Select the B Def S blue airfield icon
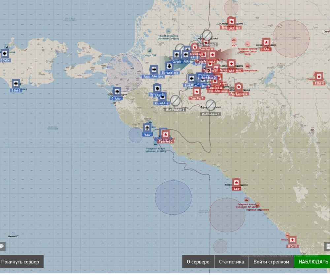The image size is (330, 275). pos(16,84)
